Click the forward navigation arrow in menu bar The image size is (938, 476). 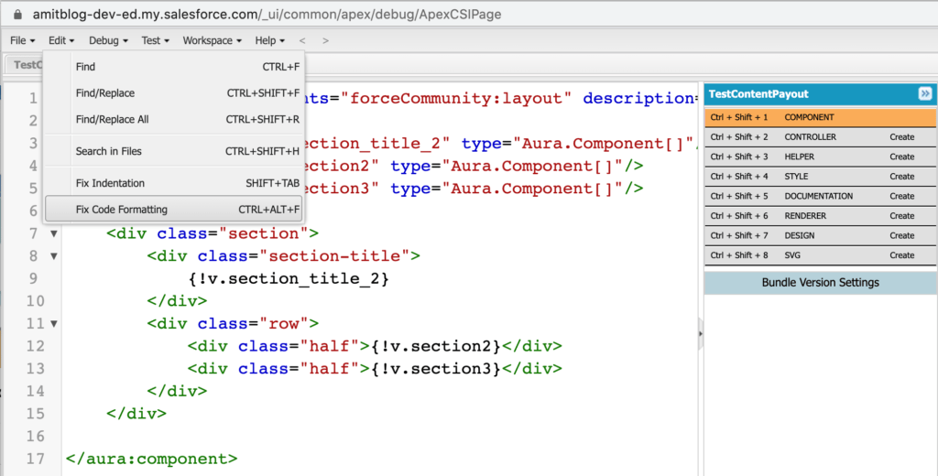[x=325, y=40]
